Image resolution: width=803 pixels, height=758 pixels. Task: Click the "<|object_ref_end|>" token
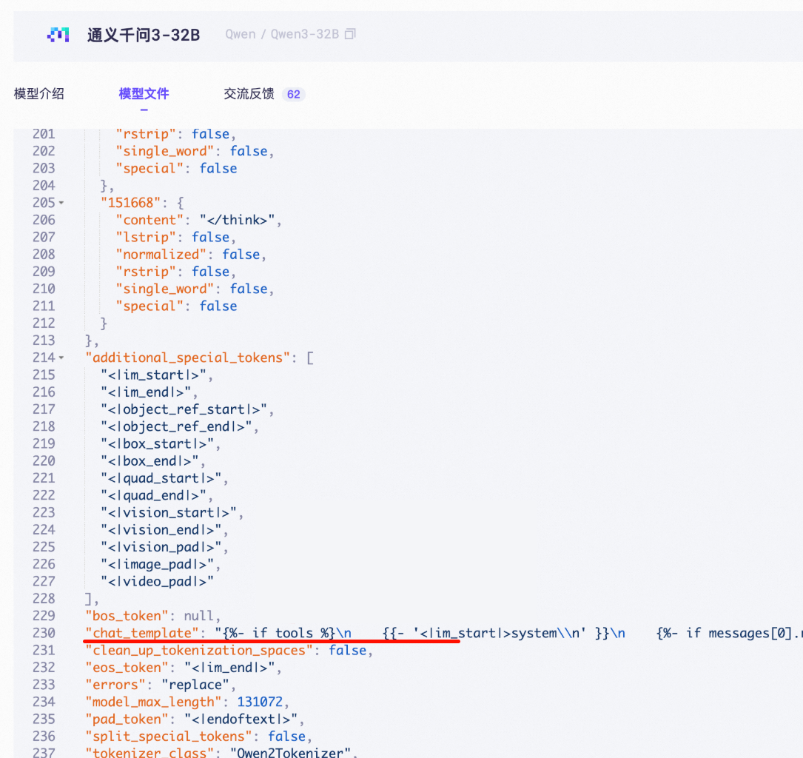tap(176, 426)
